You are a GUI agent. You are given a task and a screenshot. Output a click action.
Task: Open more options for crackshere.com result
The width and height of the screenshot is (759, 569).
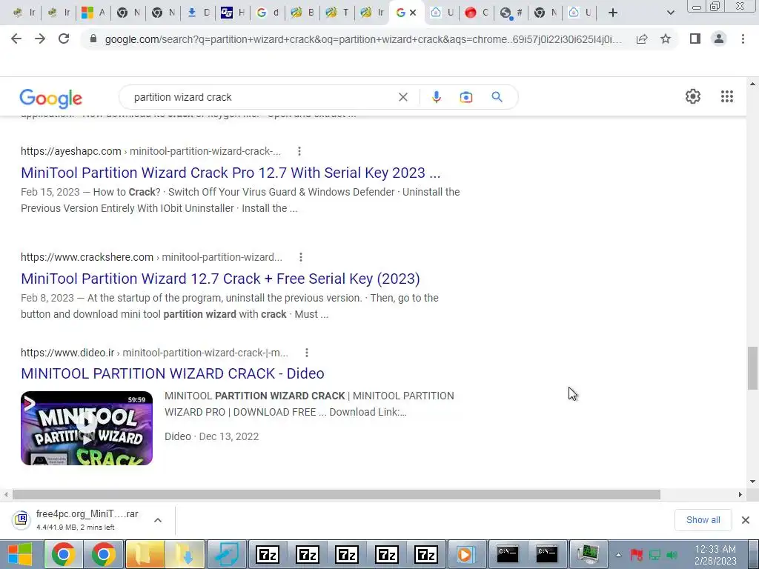coord(301,257)
